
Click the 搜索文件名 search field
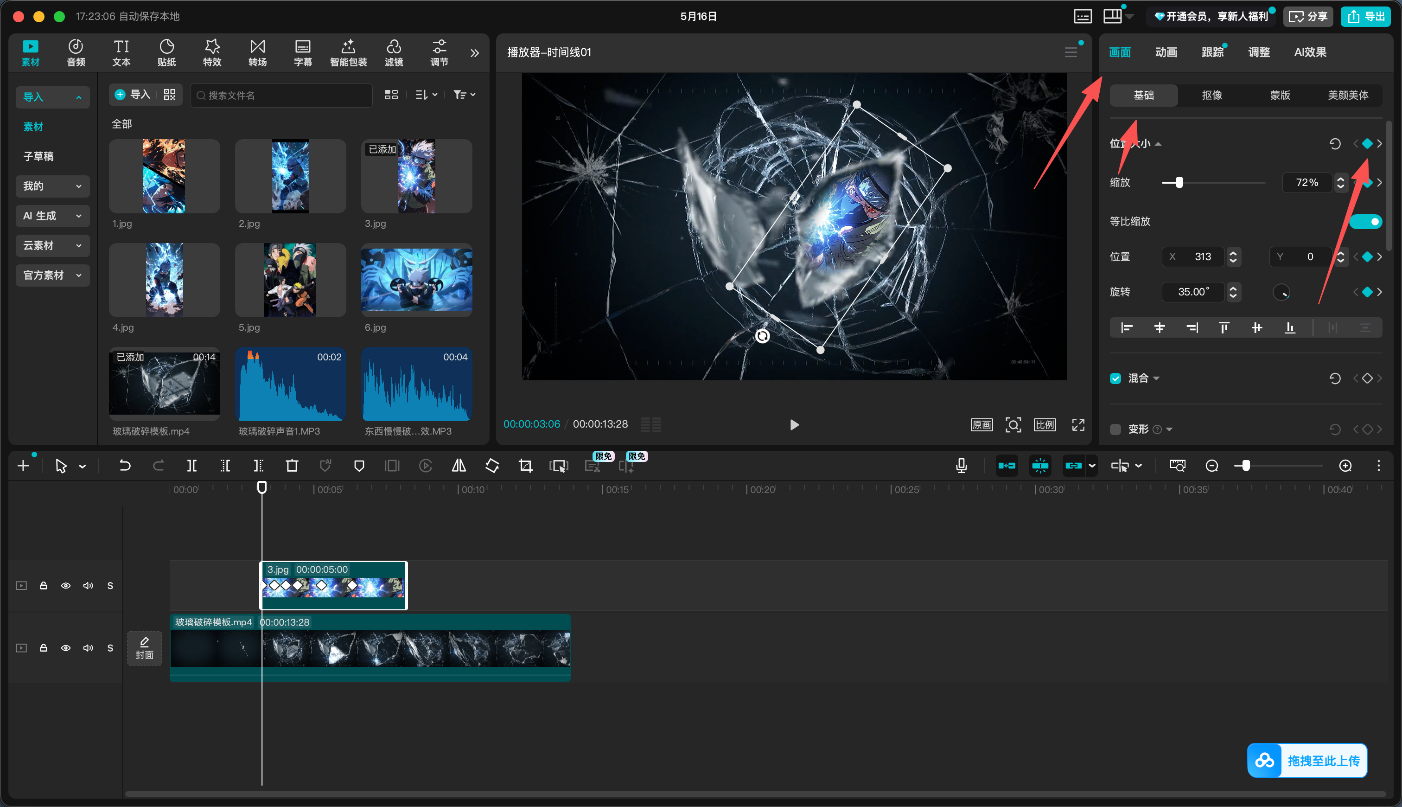point(281,96)
